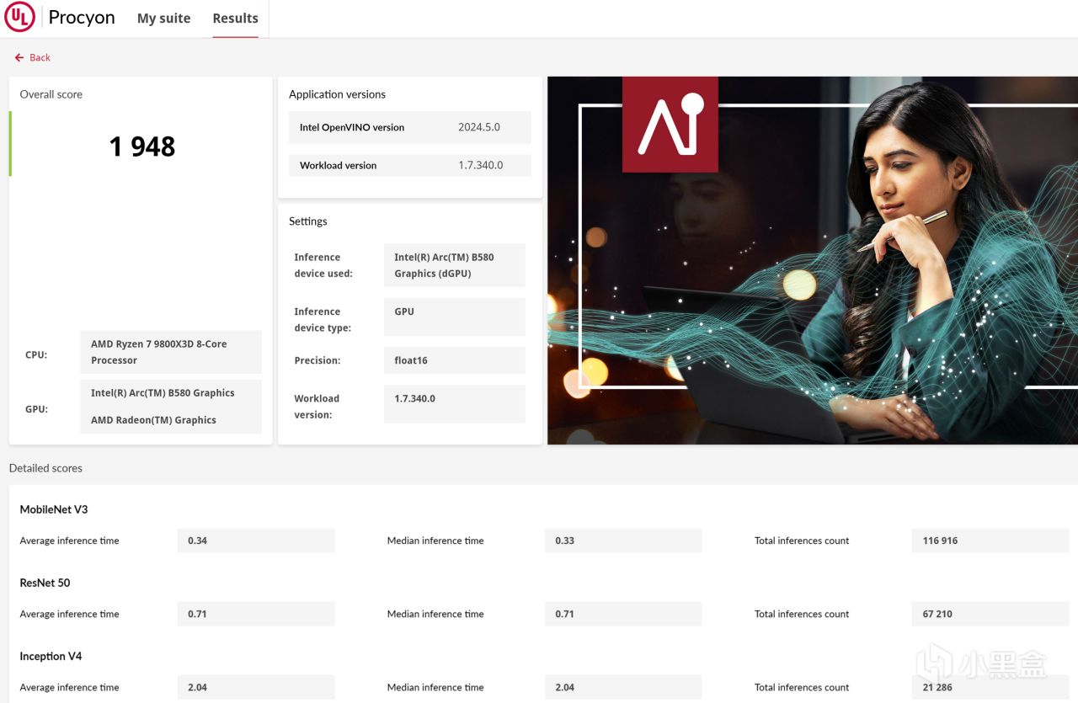Image resolution: width=1078 pixels, height=703 pixels.
Task: Select ResNet 50 average inference time 0.71
Action: coord(256,614)
